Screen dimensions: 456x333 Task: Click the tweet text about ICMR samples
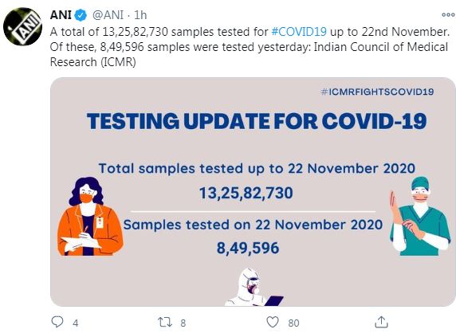pyautogui.click(x=250, y=47)
